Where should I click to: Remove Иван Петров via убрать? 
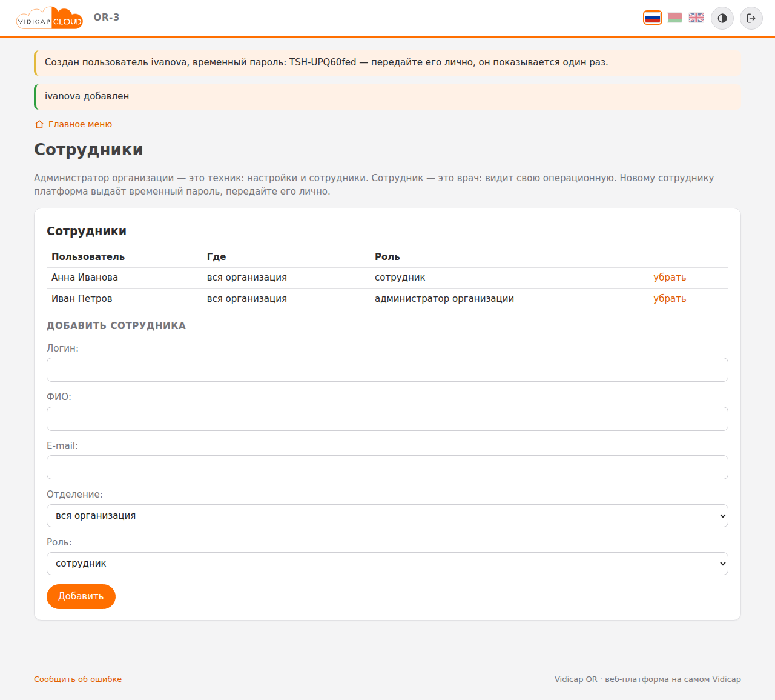670,299
